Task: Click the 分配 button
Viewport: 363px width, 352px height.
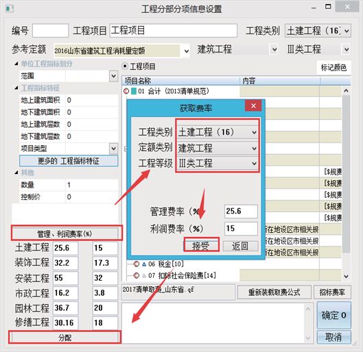Action: pos(65,338)
